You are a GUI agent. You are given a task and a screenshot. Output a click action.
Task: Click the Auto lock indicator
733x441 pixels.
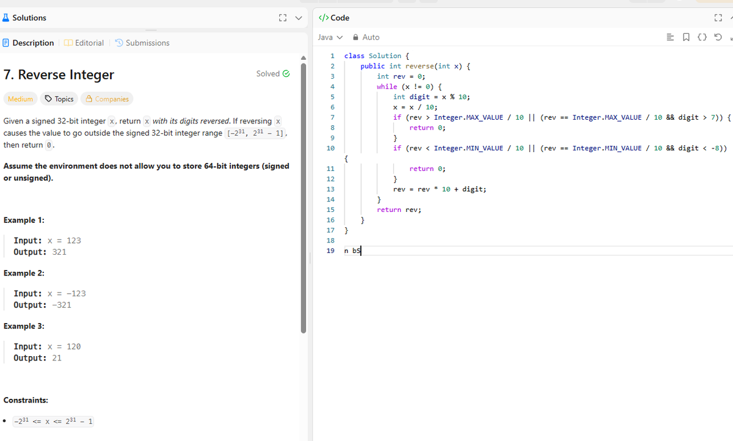pyautogui.click(x=366, y=37)
